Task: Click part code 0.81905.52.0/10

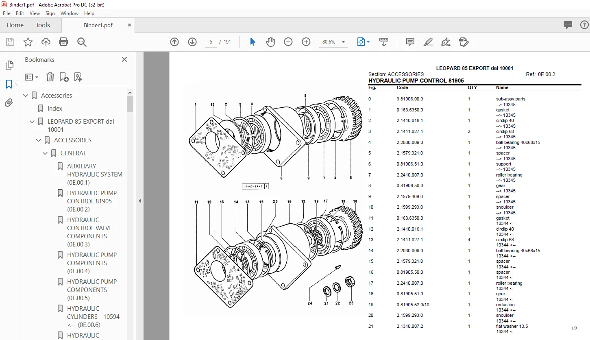Action: point(413,305)
